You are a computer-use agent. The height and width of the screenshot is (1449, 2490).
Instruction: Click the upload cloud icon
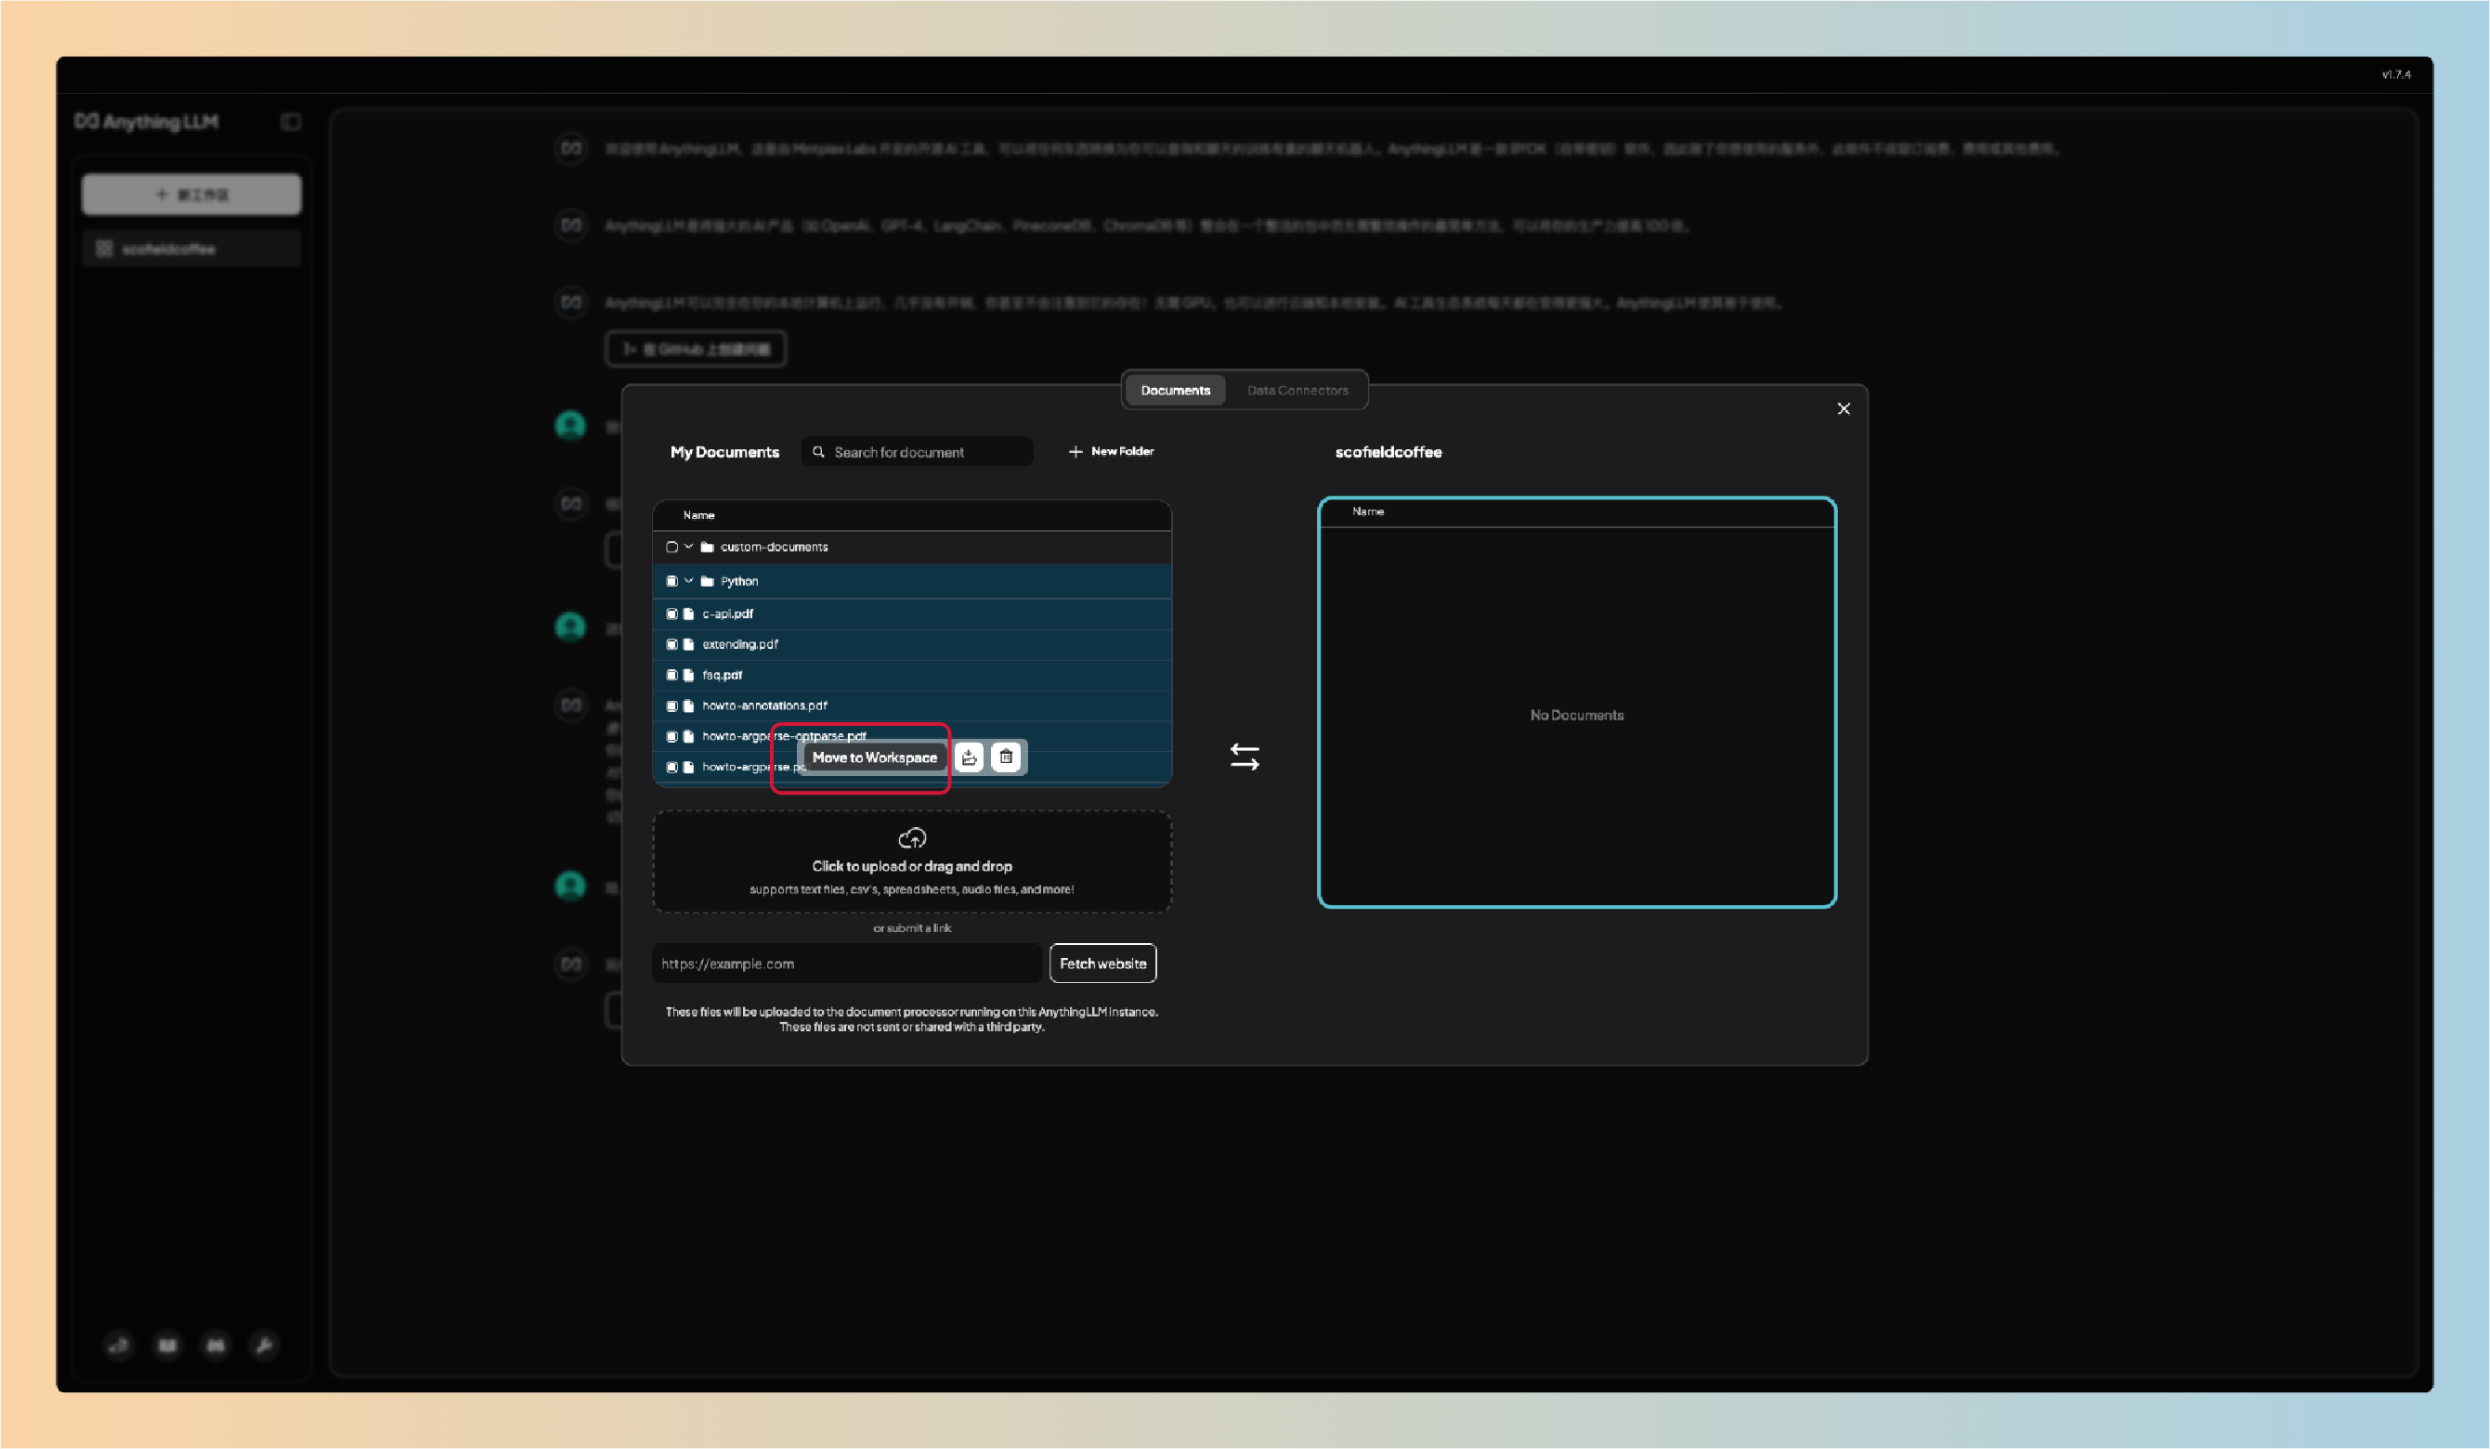click(x=911, y=837)
